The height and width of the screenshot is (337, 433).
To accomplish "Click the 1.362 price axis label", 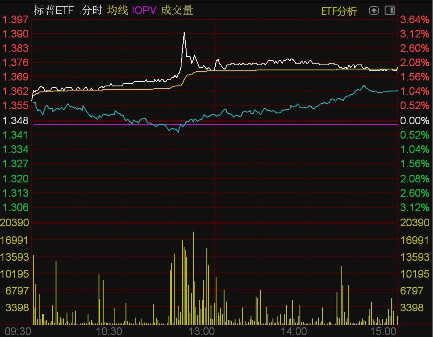I will point(15,91).
